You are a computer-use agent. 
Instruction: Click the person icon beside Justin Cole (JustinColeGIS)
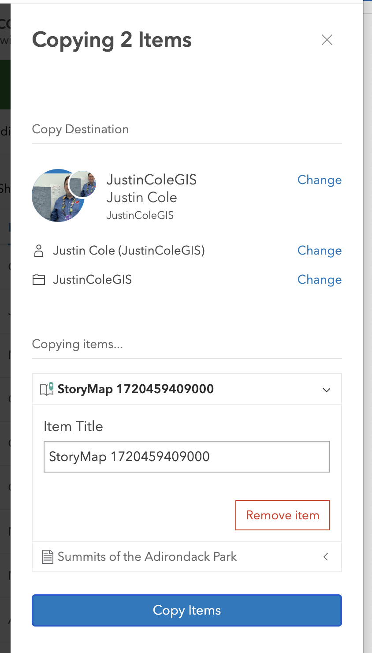point(39,251)
